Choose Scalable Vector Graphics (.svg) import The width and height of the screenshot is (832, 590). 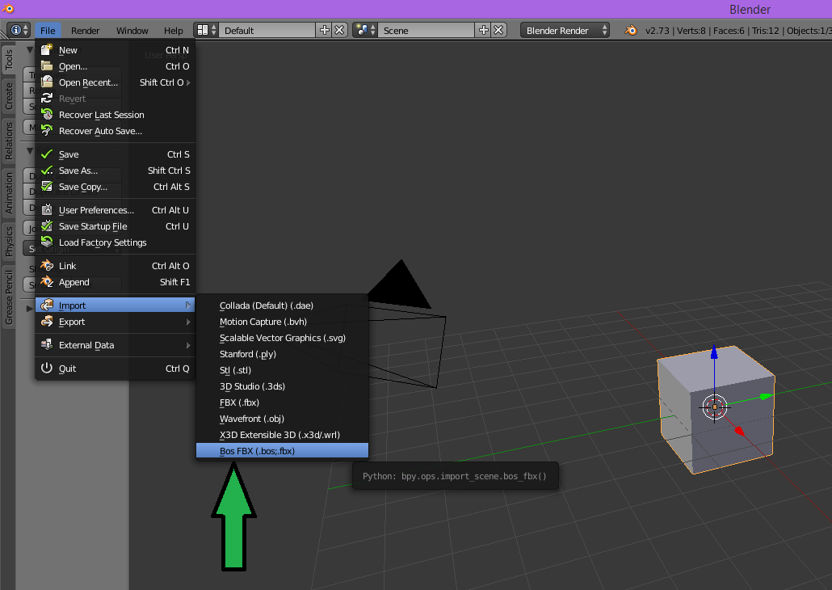282,338
